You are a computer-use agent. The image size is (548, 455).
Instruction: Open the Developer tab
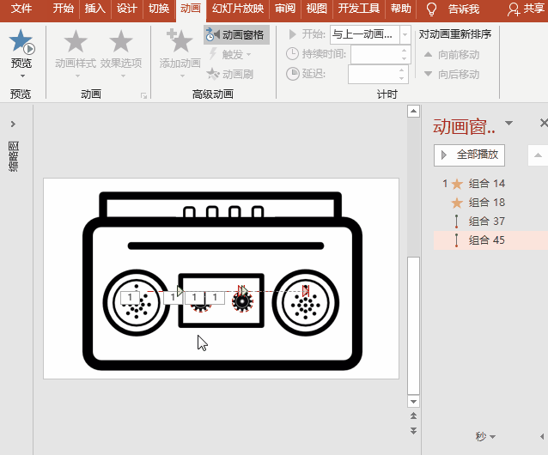(358, 9)
